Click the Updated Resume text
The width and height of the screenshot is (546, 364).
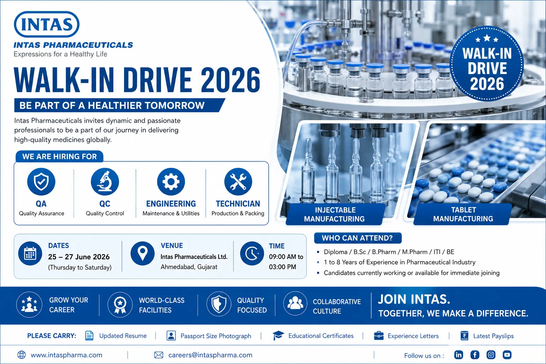coord(123,336)
